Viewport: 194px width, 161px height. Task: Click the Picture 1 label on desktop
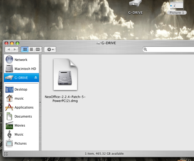(177, 13)
